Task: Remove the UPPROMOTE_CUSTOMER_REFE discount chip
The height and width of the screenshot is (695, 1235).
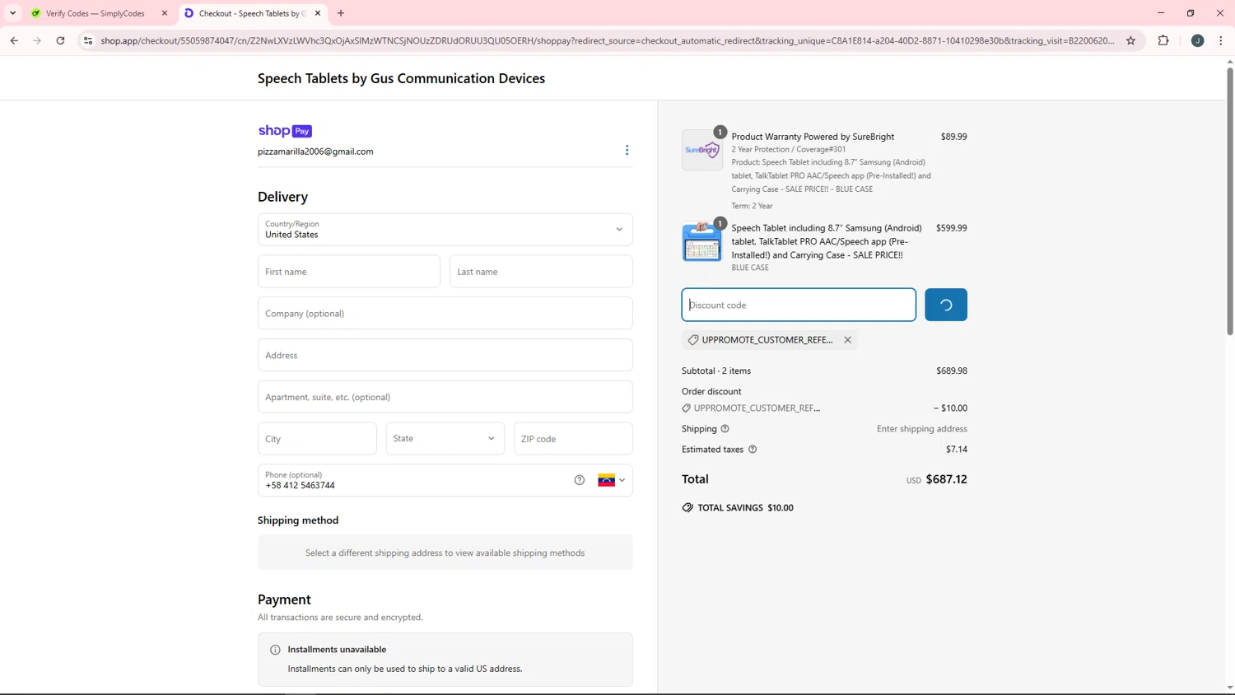Action: click(847, 340)
